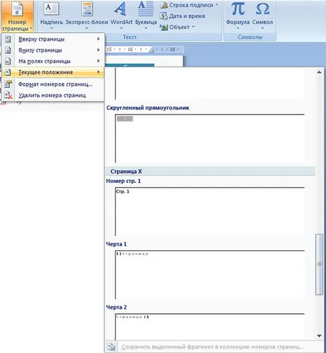Click the gallery scroll down arrow
The width and height of the screenshot is (326, 353).
(319, 336)
